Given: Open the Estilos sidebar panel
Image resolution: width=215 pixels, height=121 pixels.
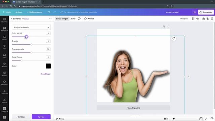Looking at the screenshot, I should tap(4, 65).
